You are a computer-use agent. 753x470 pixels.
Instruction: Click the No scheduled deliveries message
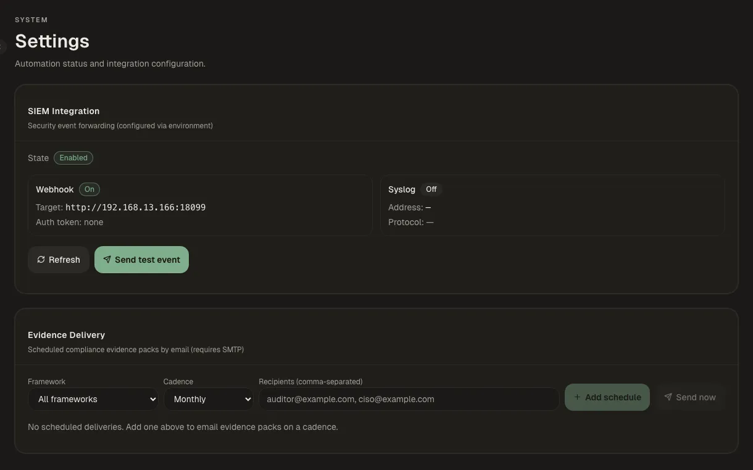[x=183, y=427]
